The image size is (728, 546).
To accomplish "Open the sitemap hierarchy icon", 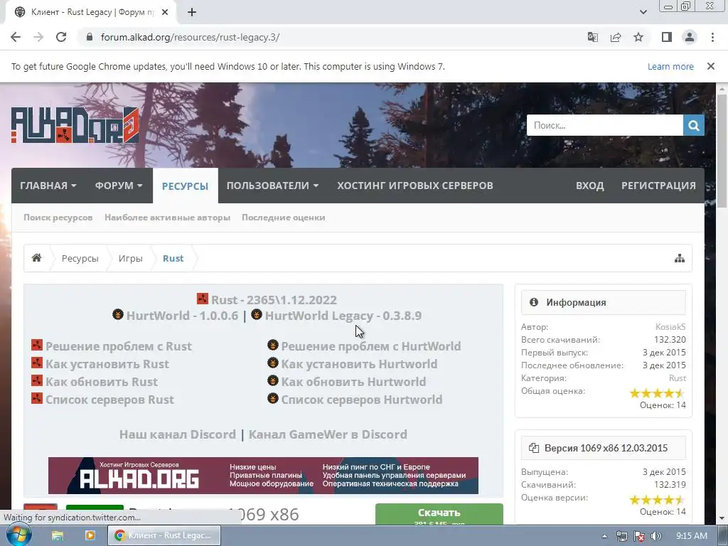I will pyautogui.click(x=680, y=258).
